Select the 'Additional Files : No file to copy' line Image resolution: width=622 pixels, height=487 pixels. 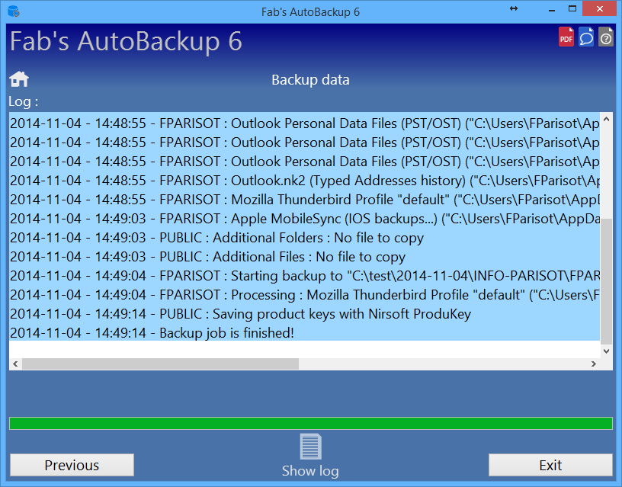[x=305, y=257]
